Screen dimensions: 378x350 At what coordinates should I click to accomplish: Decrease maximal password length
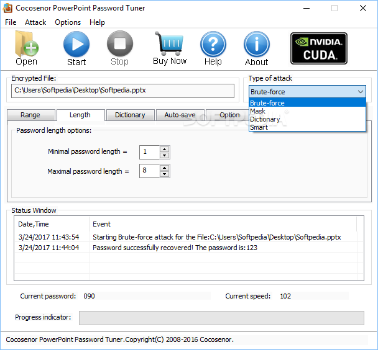(x=164, y=174)
